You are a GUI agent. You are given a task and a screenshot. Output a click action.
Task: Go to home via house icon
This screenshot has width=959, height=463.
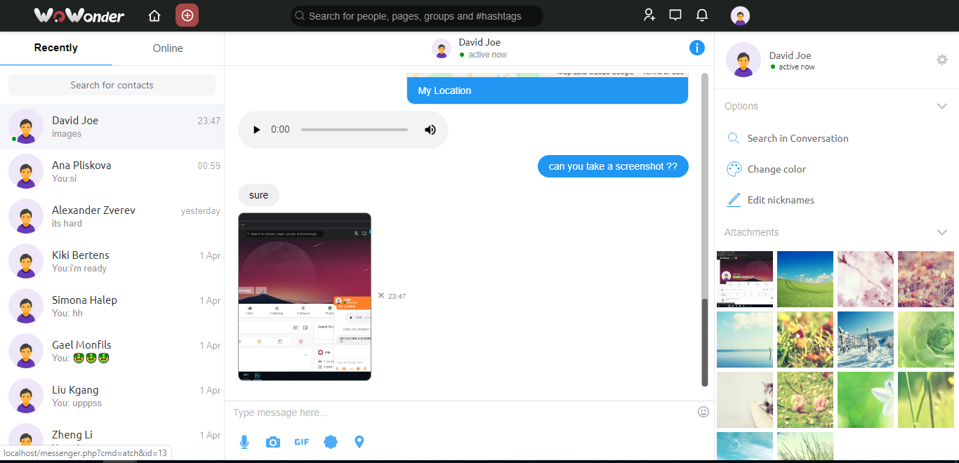coord(154,15)
